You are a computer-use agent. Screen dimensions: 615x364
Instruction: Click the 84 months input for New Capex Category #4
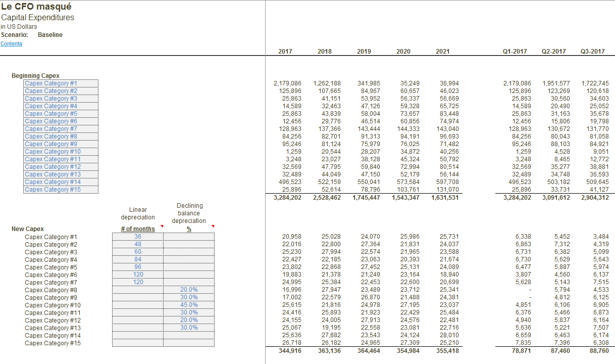click(137, 259)
